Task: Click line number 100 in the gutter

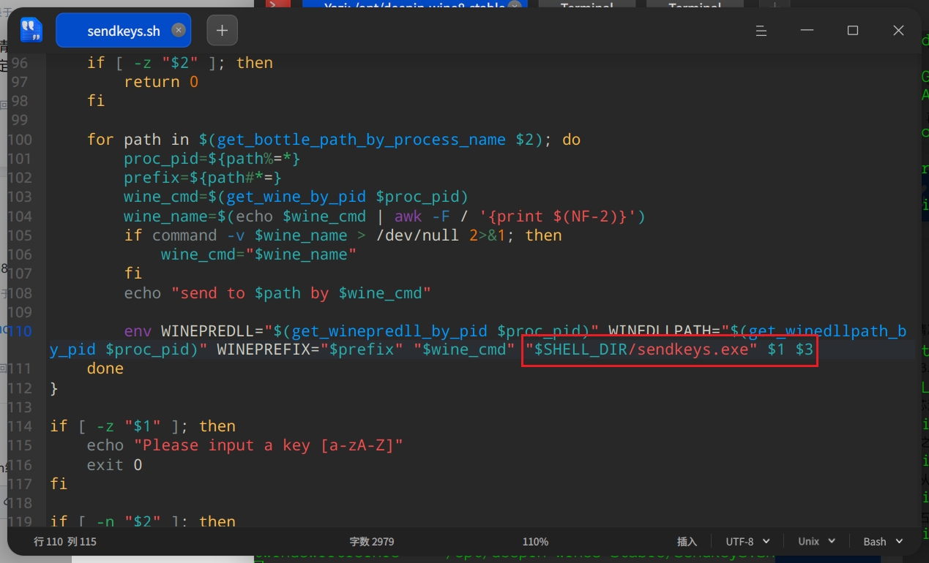Action: tap(20, 139)
